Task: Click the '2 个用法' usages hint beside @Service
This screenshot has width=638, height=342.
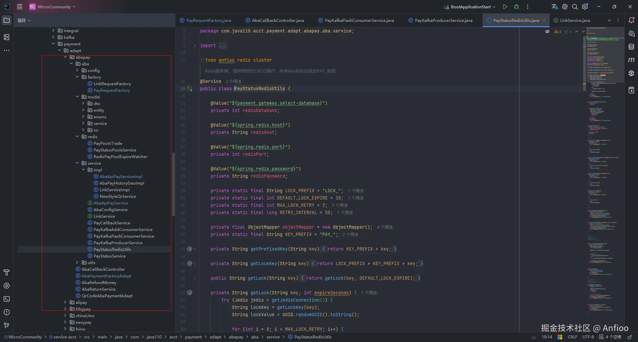Action: pyautogui.click(x=233, y=81)
